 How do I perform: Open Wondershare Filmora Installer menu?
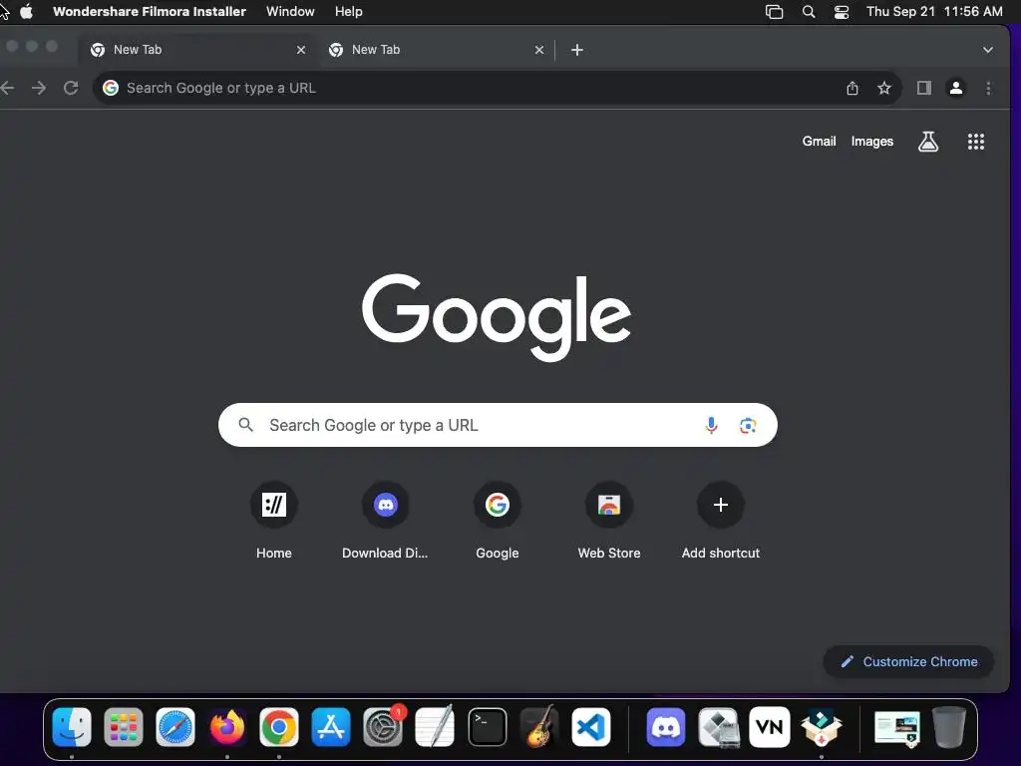tap(150, 12)
